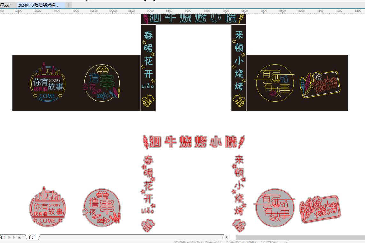Select the 来顿小烧烤 neon text column
This screenshot has height=243, width=365.
[x=239, y=60]
